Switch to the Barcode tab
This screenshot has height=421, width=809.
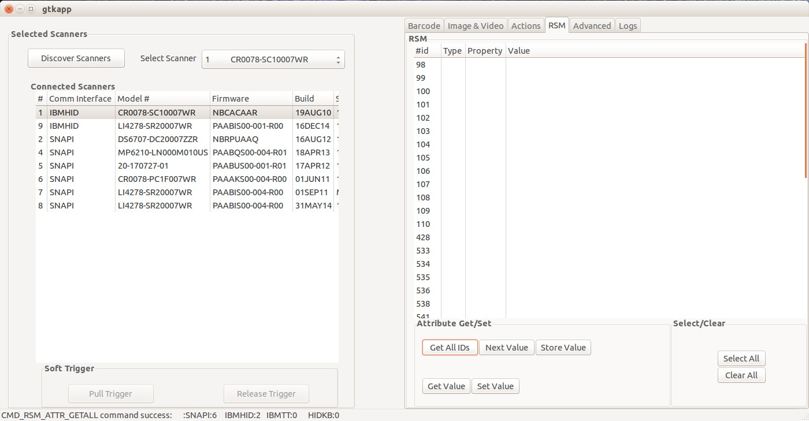tap(424, 25)
